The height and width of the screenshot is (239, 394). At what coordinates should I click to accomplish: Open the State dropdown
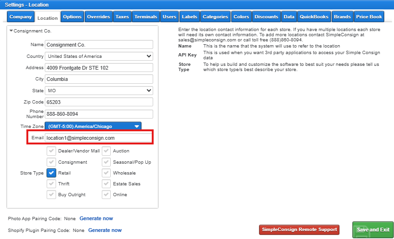(99, 90)
